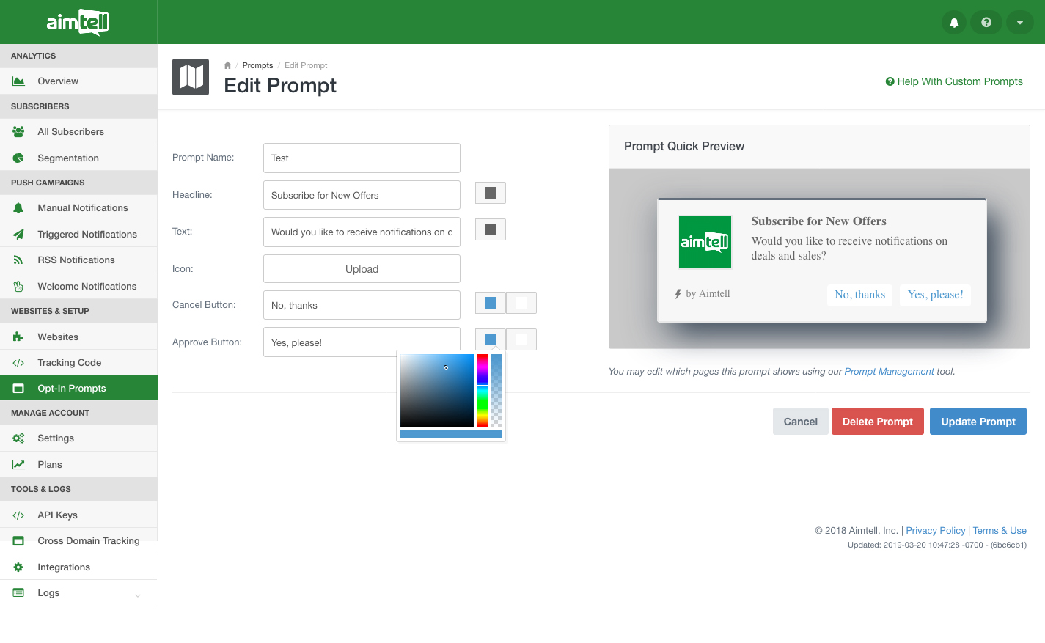Click the icon Upload button

tap(362, 269)
